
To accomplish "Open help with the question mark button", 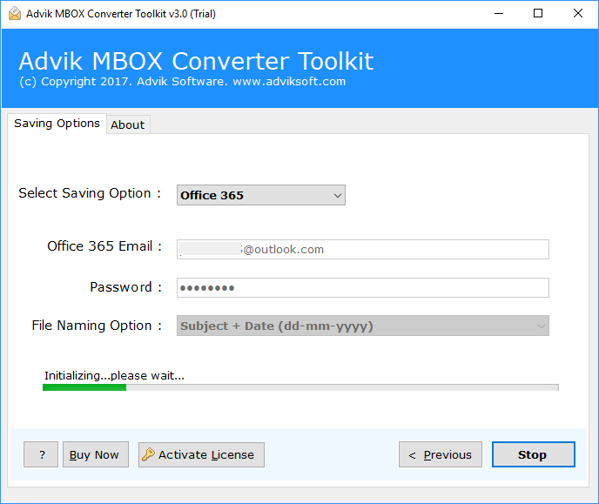I will coord(41,454).
